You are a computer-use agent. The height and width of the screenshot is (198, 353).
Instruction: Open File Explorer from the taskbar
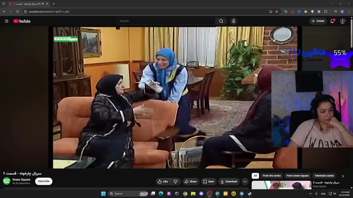click(x=193, y=194)
